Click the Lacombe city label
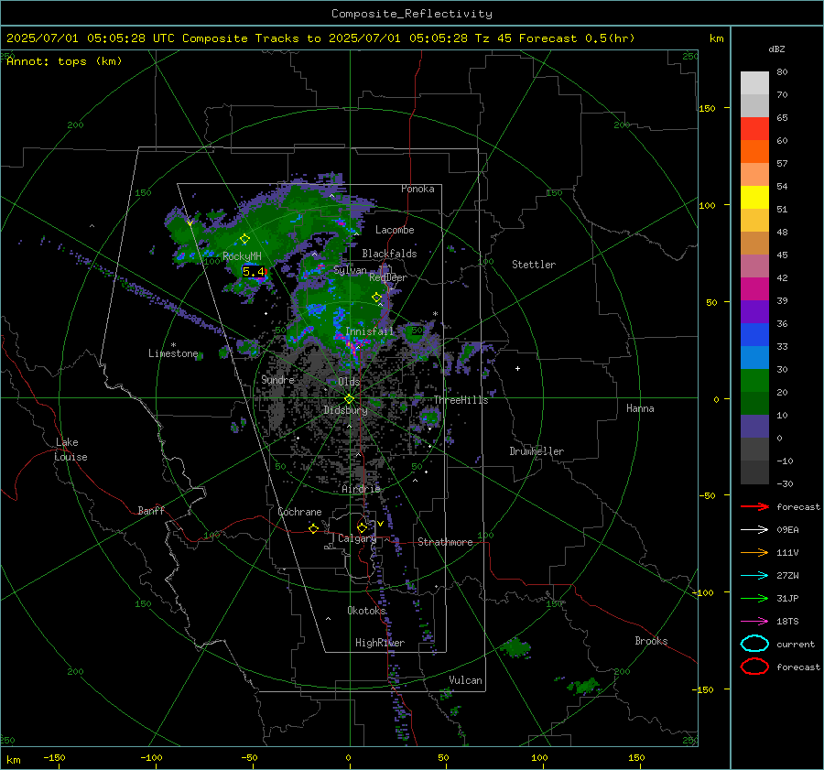The height and width of the screenshot is (770, 824). [395, 230]
